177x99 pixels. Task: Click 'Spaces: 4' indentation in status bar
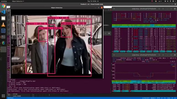click(x=153, y=98)
